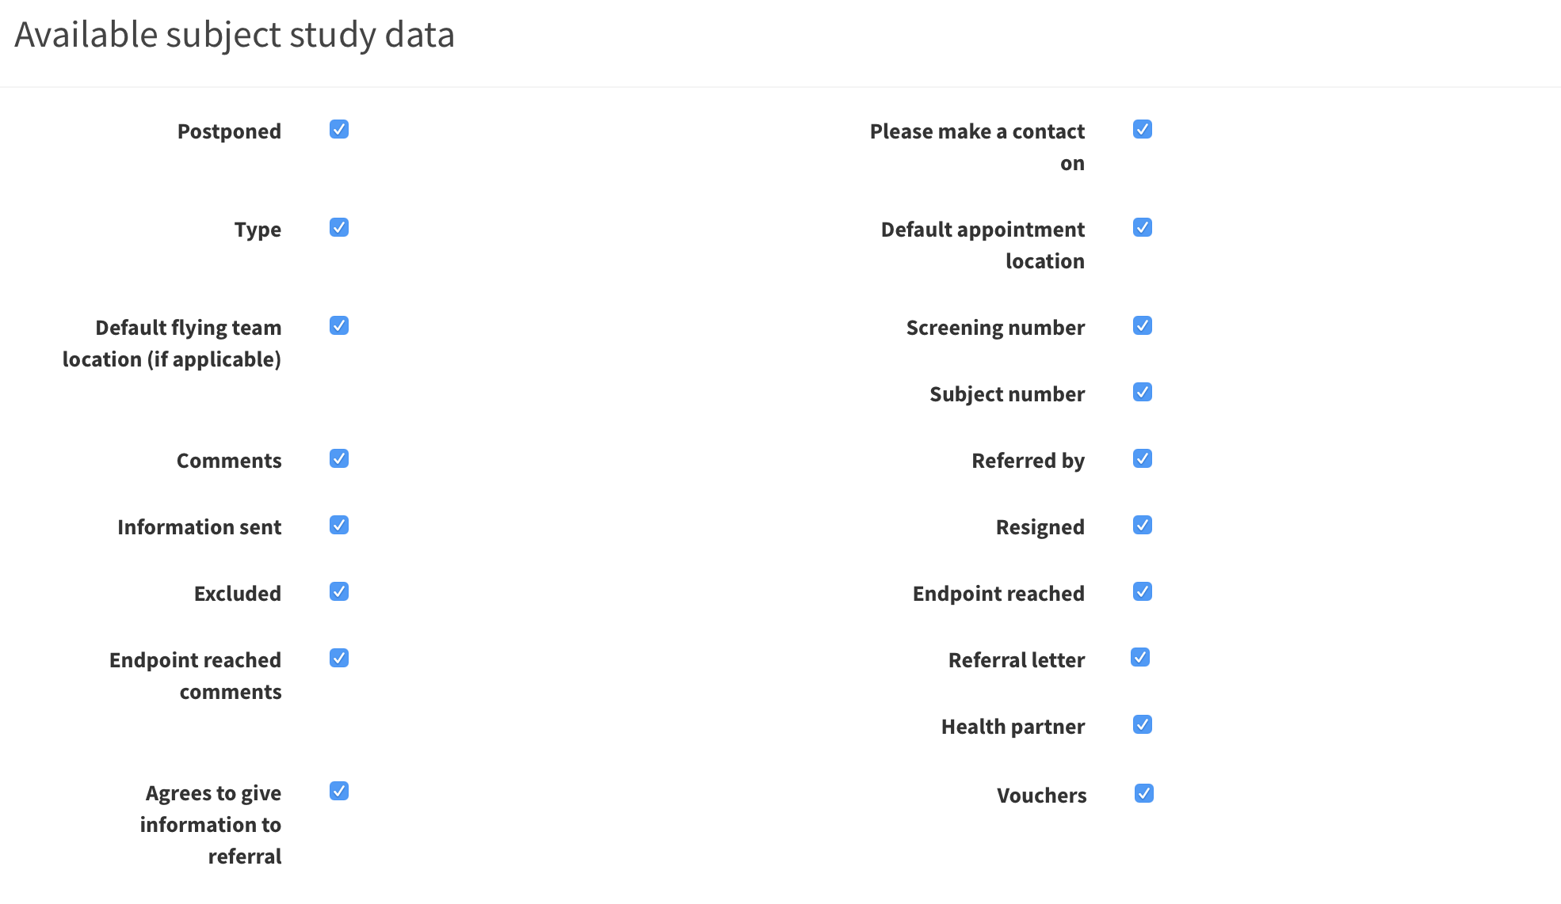Click the Vouchers label text
The height and width of the screenshot is (904, 1561).
(x=1041, y=796)
